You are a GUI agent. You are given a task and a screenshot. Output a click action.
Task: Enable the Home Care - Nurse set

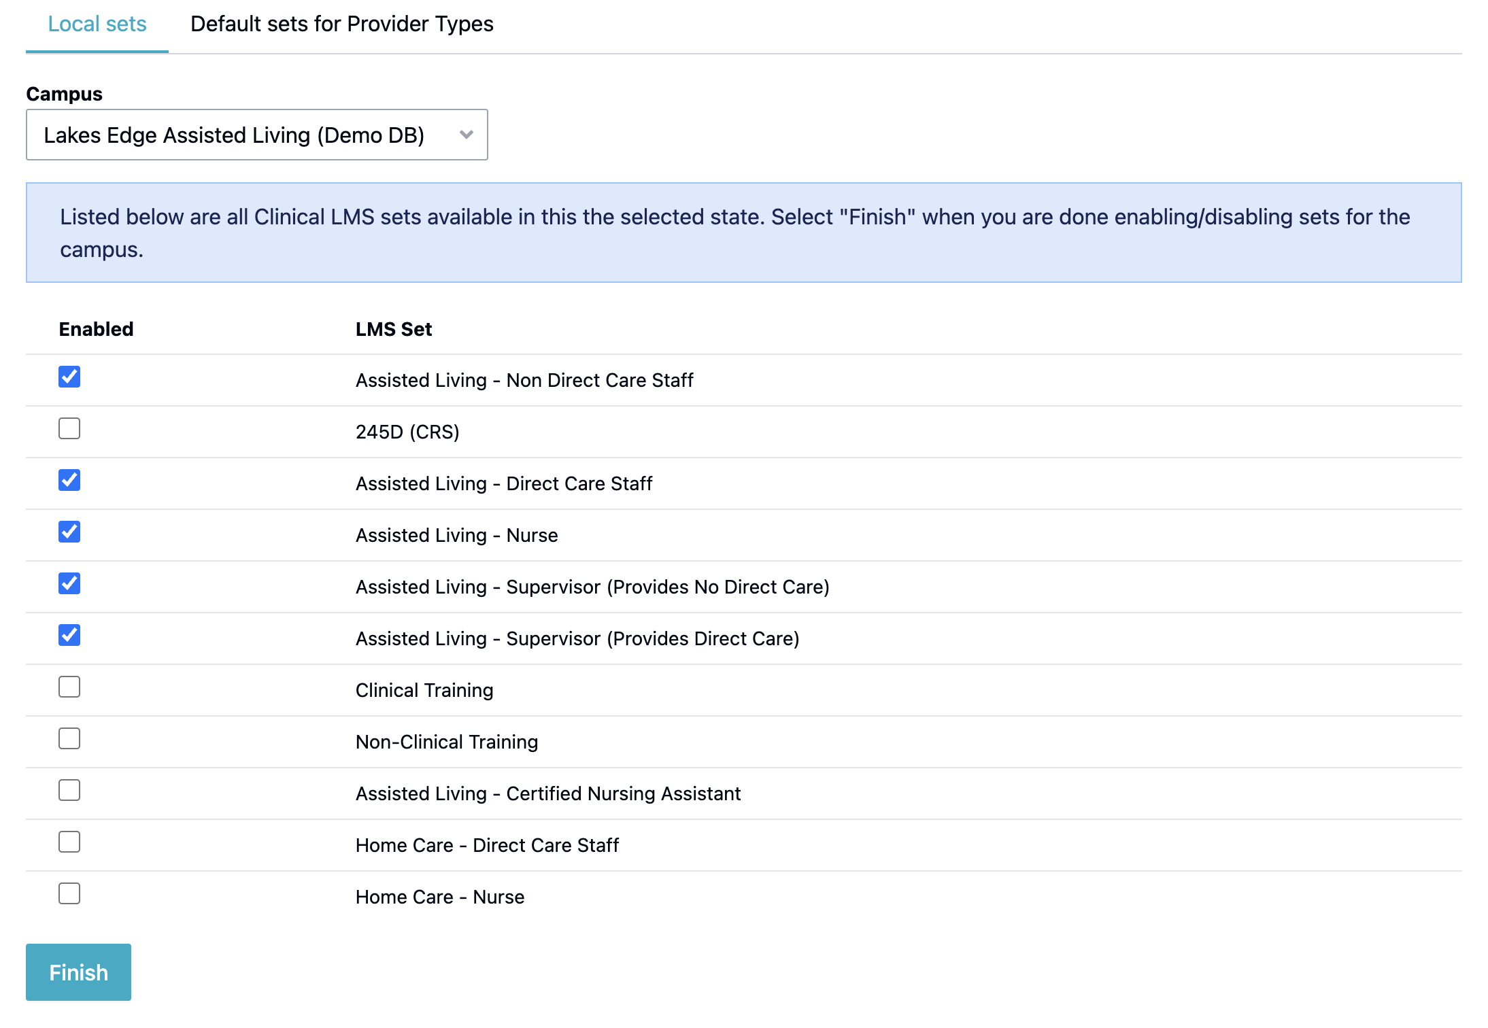[x=69, y=893]
